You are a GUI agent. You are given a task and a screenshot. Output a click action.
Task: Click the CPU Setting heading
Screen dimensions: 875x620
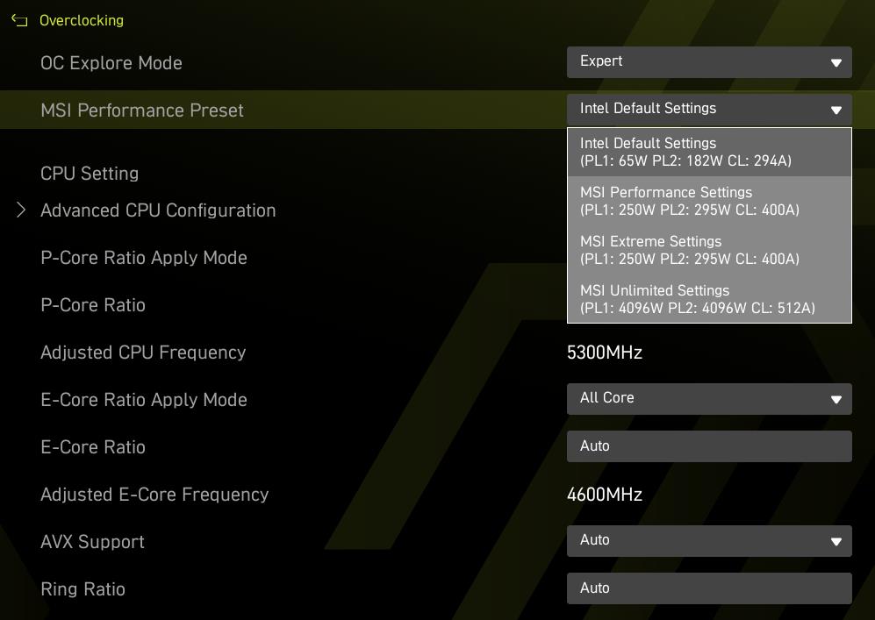pyautogui.click(x=90, y=174)
